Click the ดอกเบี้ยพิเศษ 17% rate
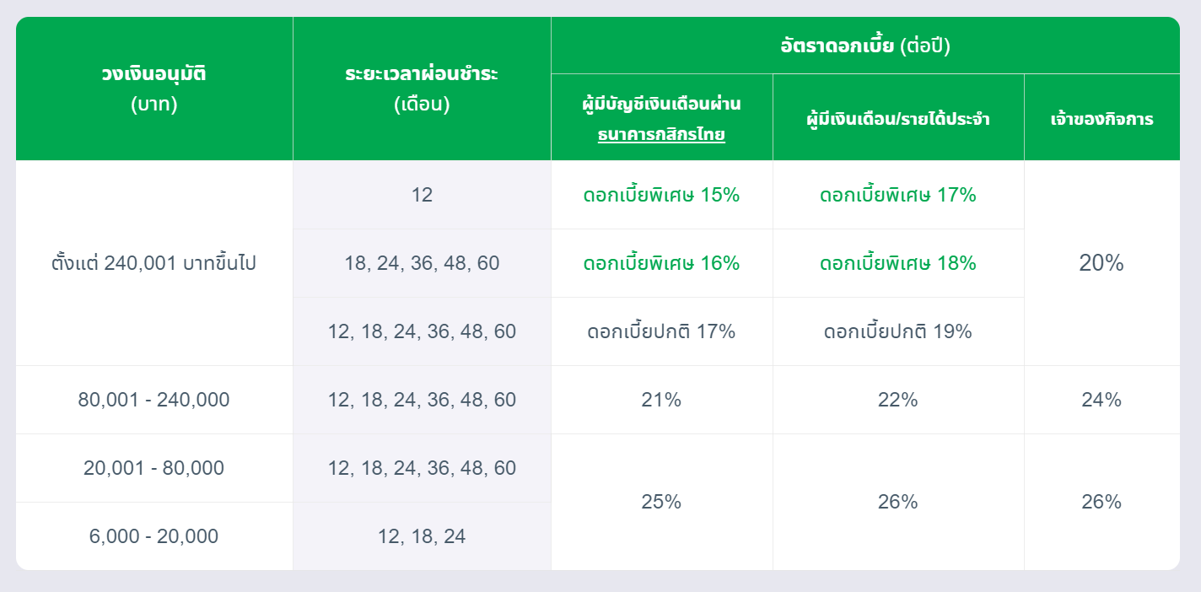Image resolution: width=1201 pixels, height=592 pixels. 898,195
